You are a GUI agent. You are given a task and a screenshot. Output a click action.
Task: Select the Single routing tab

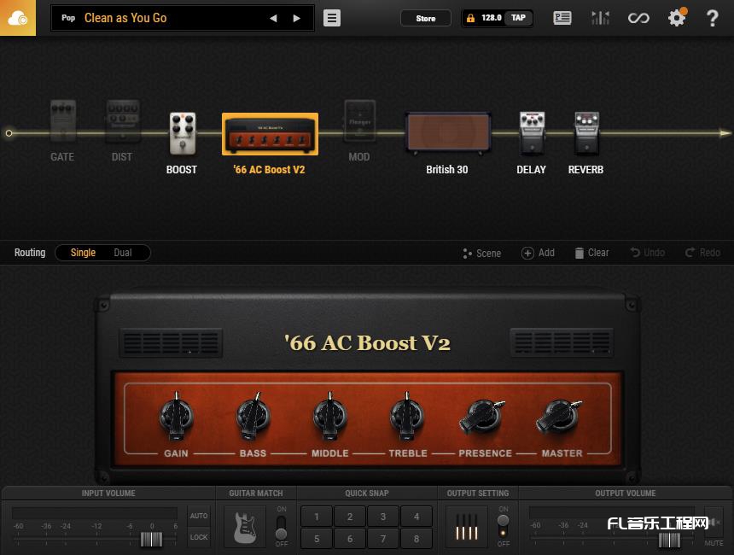[83, 252]
